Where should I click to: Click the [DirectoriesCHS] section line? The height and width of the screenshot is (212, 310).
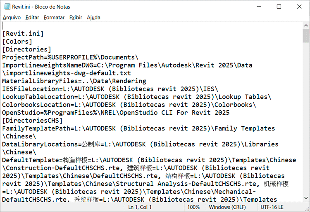tap(32, 121)
